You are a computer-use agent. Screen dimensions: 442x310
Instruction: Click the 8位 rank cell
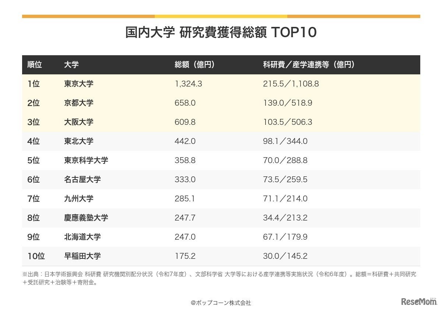pyautogui.click(x=34, y=218)
